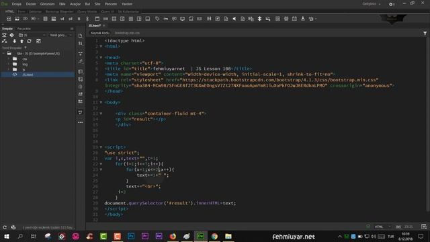Screen dimensions: 430x242
Task: Open File Explorer from the taskbar
Action: click(228, 236)
